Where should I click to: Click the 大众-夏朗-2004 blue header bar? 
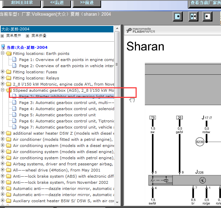pyautogui.click(x=57, y=29)
